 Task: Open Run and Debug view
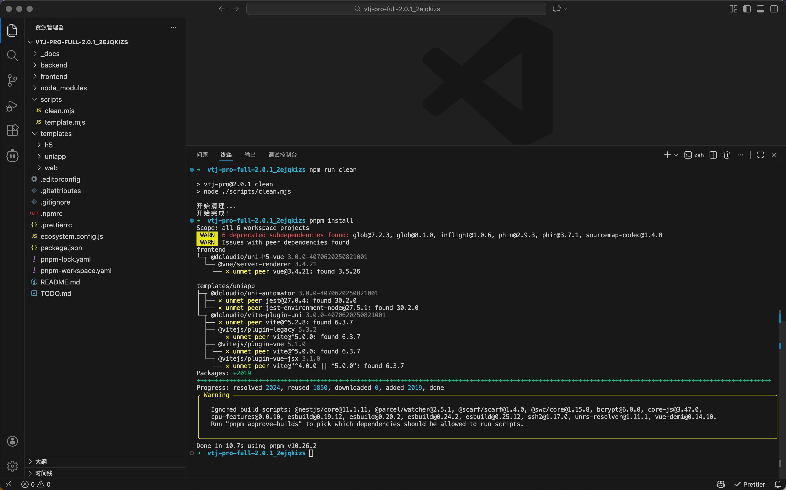pos(12,106)
